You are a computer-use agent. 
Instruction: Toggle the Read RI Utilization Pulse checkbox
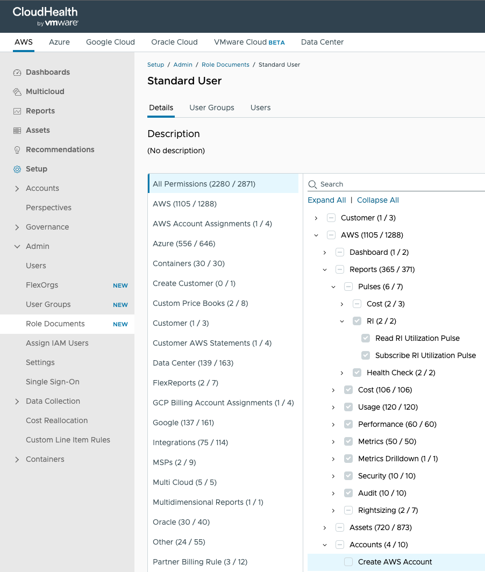click(366, 338)
